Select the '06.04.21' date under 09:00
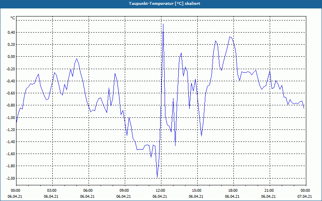 point(124,197)
